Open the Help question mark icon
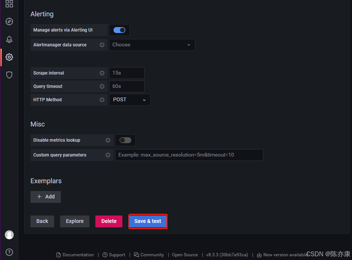 click(9, 252)
